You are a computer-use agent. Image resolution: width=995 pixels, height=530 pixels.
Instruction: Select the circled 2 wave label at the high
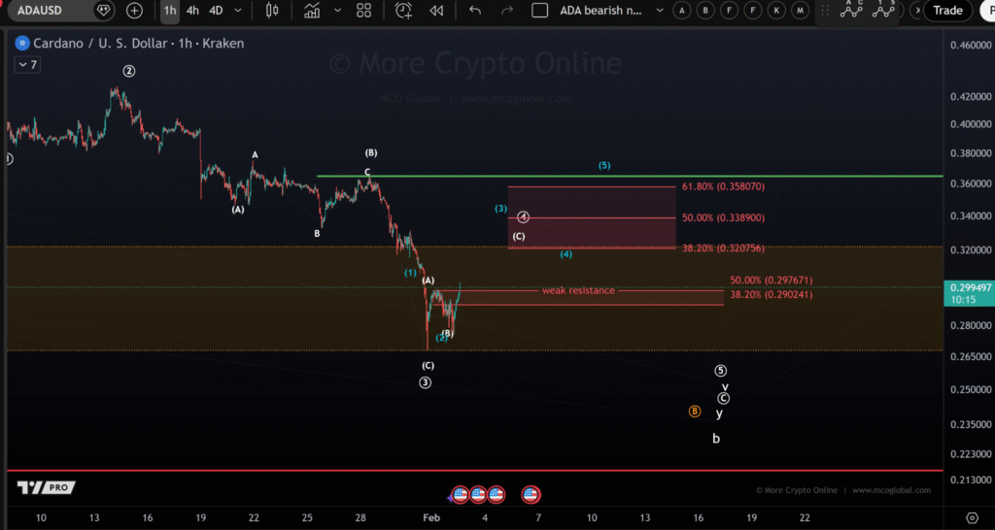point(129,71)
